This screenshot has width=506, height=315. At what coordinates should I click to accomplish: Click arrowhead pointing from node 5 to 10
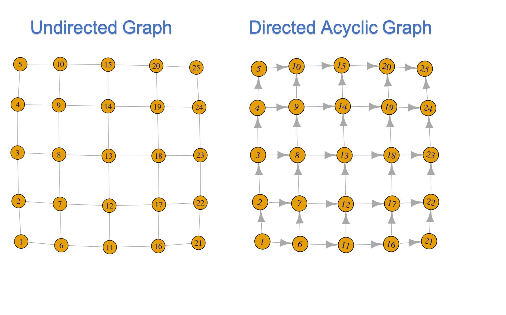(282, 67)
